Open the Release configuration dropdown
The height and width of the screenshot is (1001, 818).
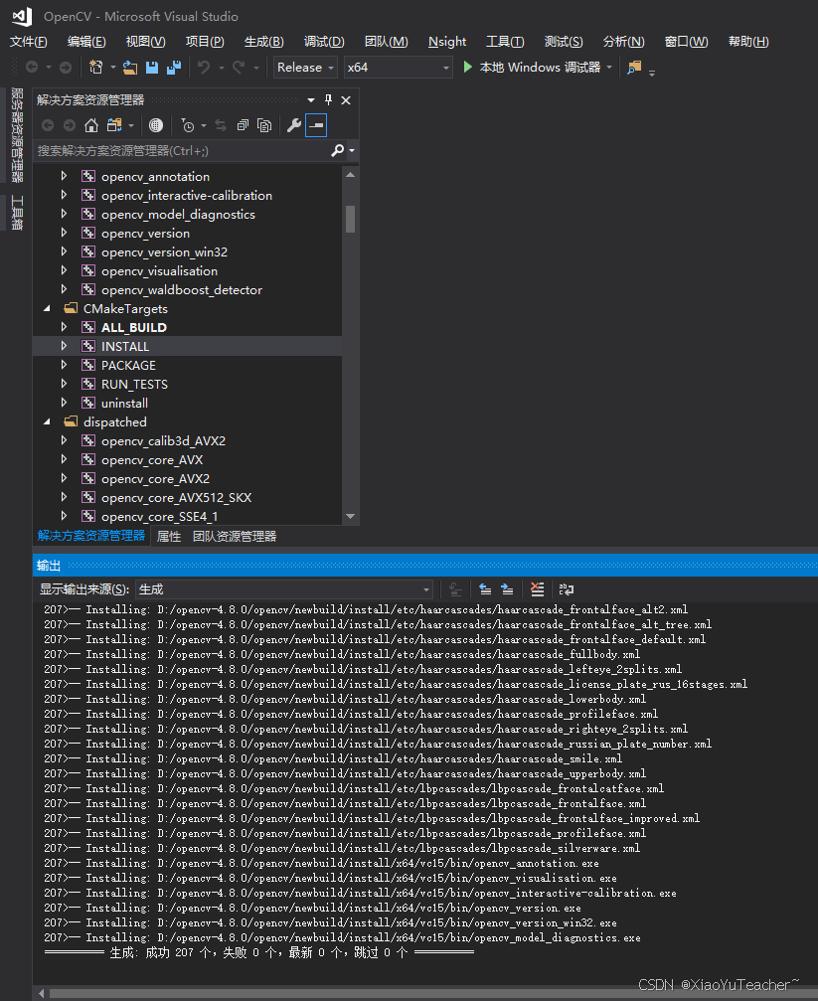tap(305, 67)
